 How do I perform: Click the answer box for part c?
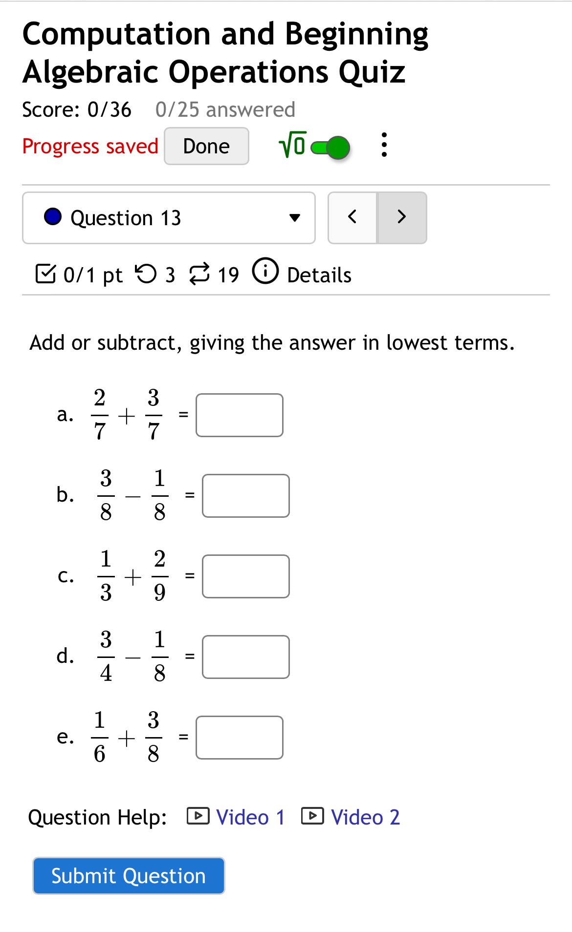tap(246, 576)
